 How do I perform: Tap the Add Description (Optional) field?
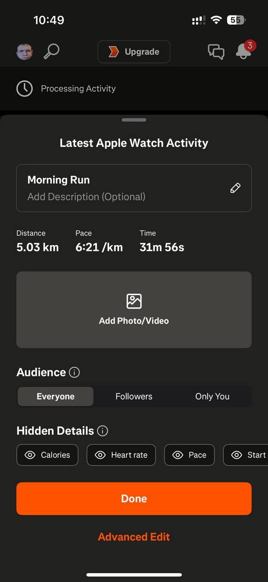86,197
